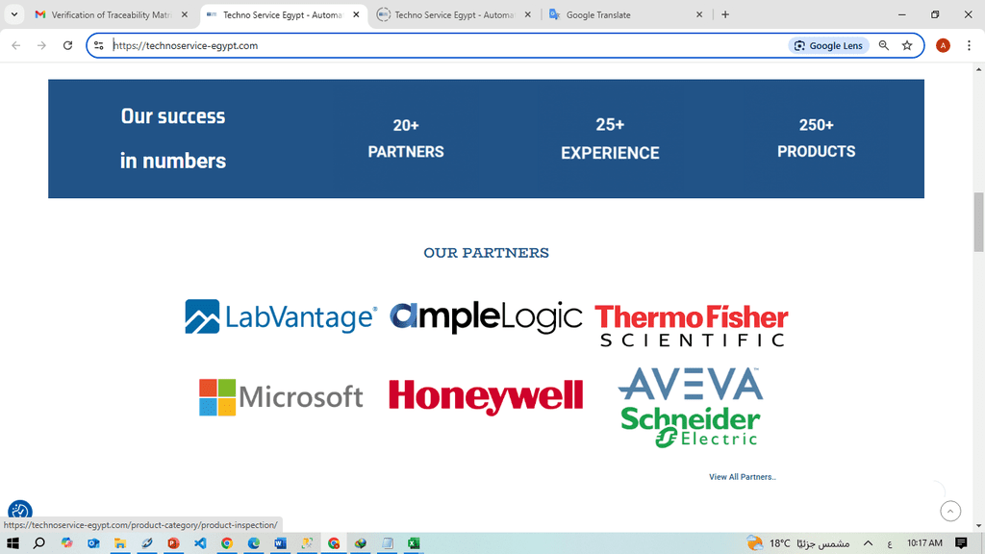Close the Google Translate tab
Viewport: 985px width, 554px height.
[699, 14]
